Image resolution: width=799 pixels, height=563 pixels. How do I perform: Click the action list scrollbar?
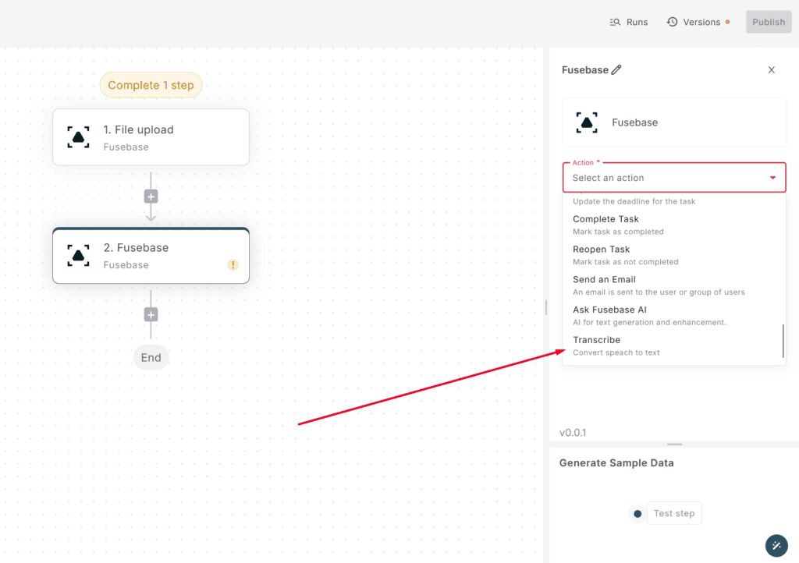783,341
